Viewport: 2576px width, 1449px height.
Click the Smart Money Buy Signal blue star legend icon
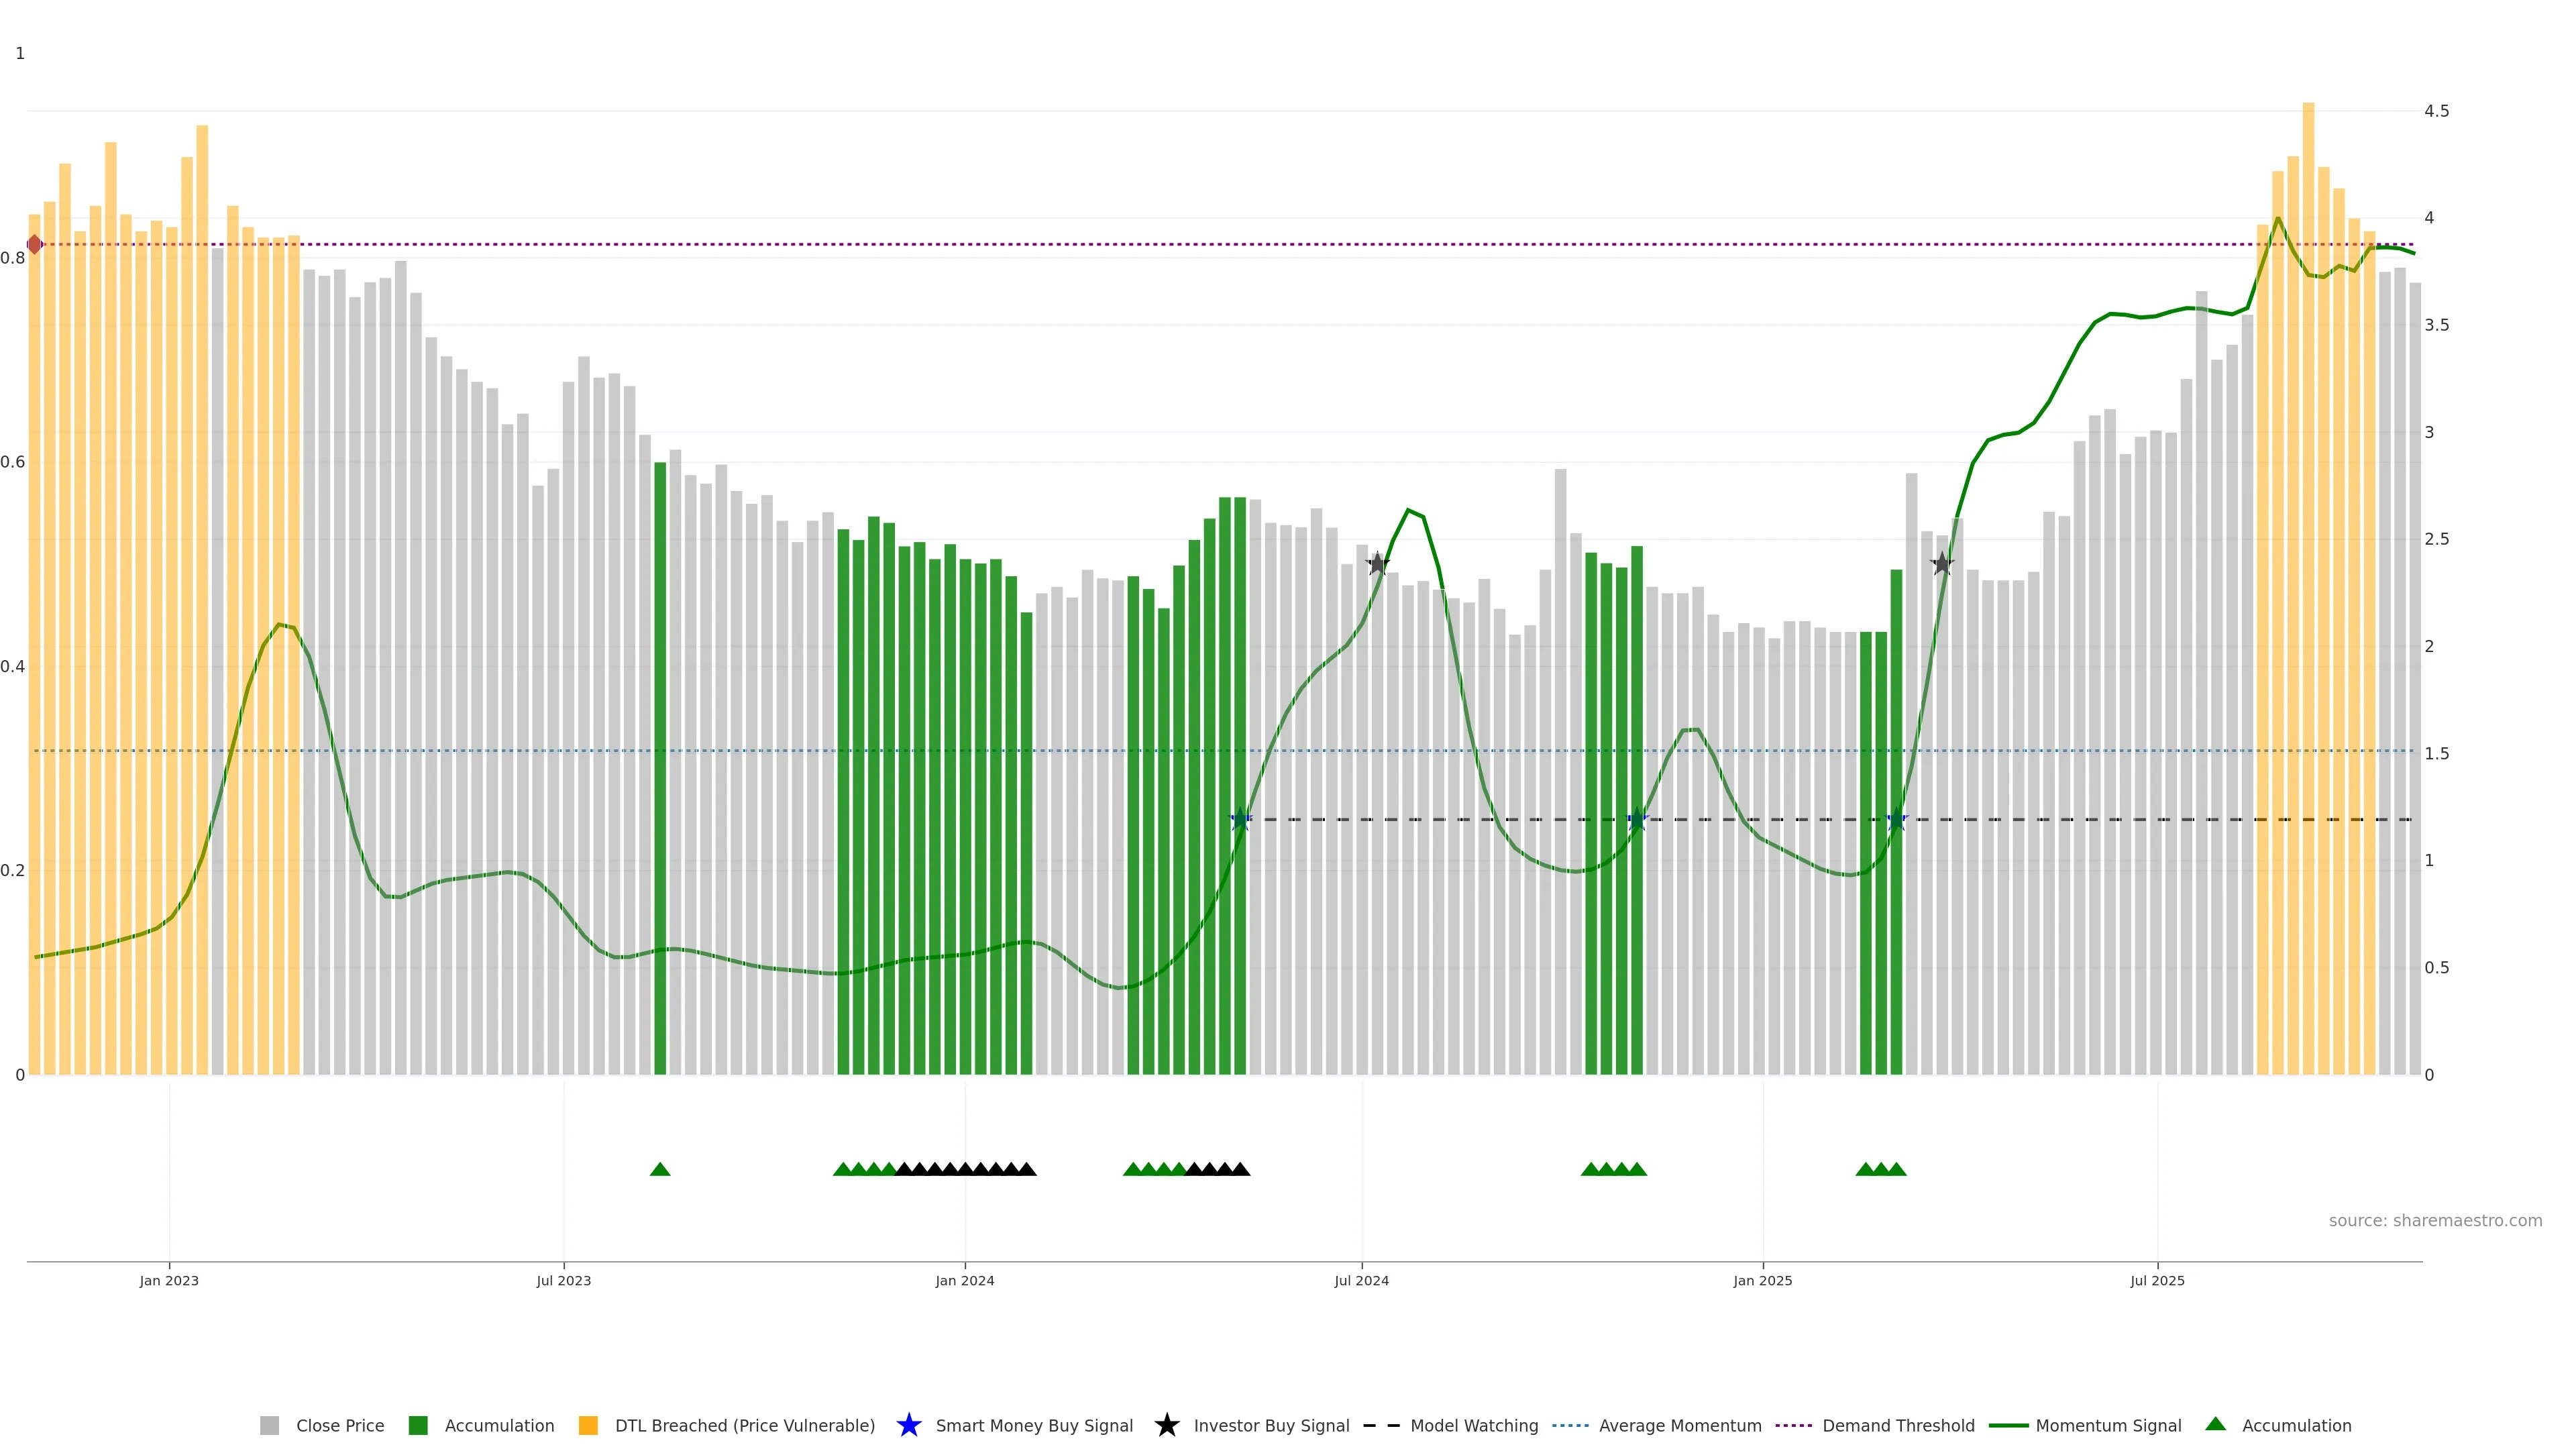click(x=908, y=1425)
